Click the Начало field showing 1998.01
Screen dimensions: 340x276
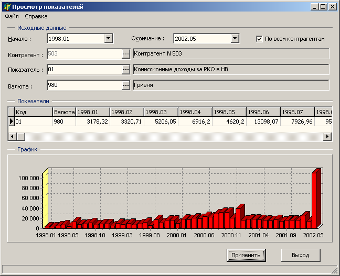[x=76, y=39]
